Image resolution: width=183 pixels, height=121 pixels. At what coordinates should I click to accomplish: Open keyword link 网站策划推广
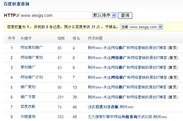click(32, 47)
